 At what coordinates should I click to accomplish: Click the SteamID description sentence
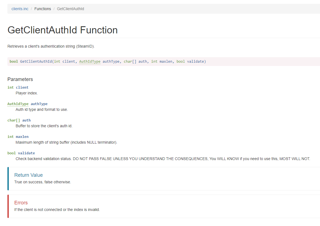(51, 47)
